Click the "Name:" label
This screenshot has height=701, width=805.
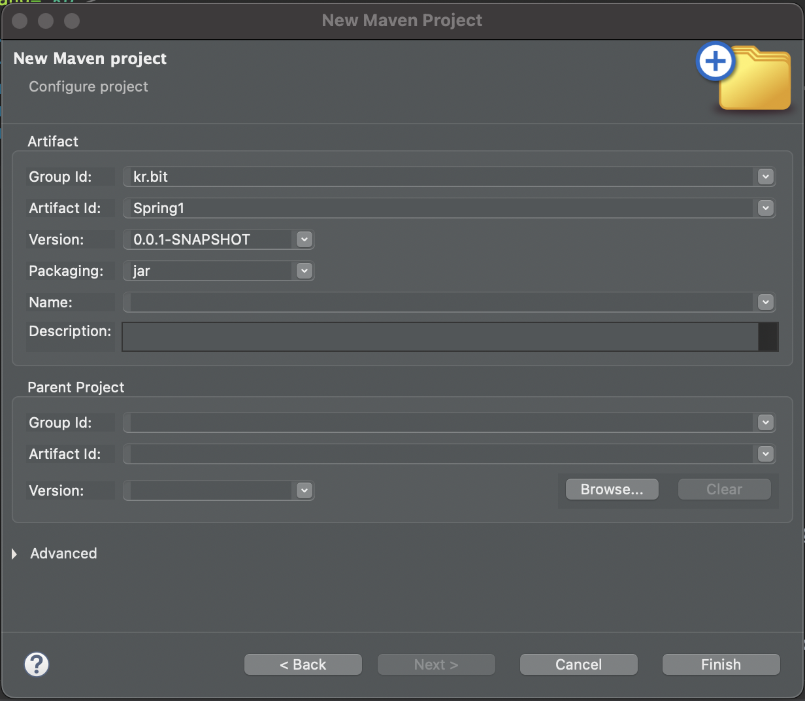pos(50,302)
